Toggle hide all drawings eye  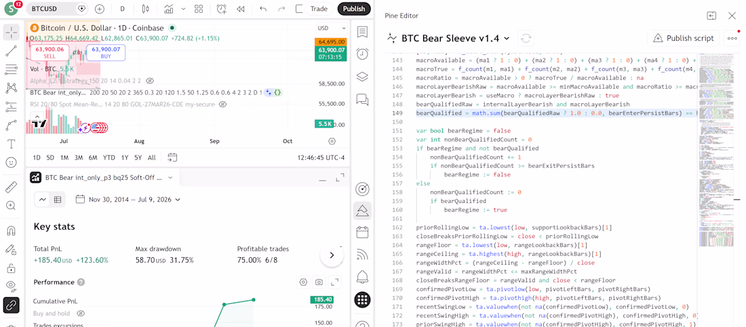[x=12, y=286]
